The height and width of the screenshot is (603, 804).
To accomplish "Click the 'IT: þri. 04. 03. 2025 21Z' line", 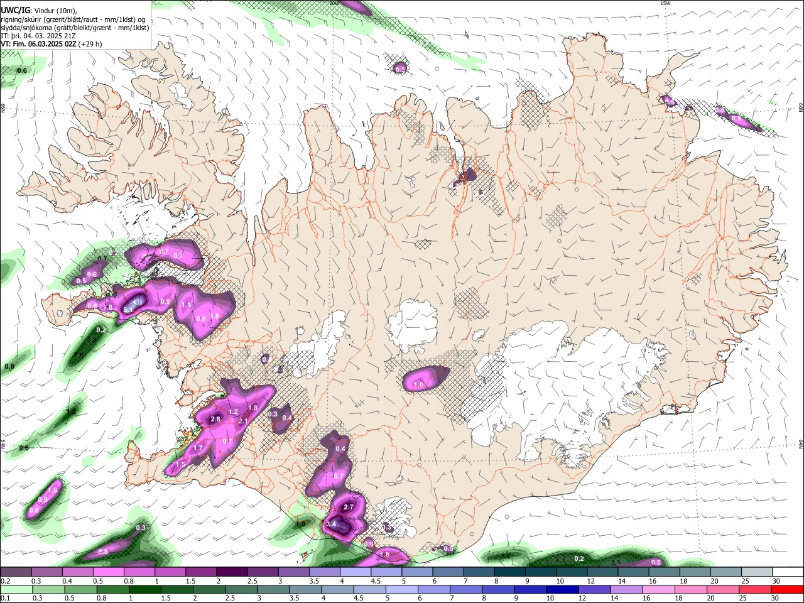I will coord(39,36).
